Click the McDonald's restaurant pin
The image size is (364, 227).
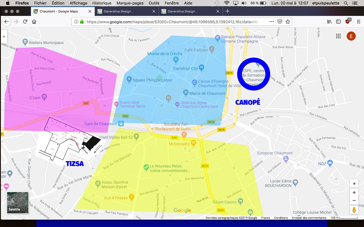pyautogui.click(x=194, y=143)
